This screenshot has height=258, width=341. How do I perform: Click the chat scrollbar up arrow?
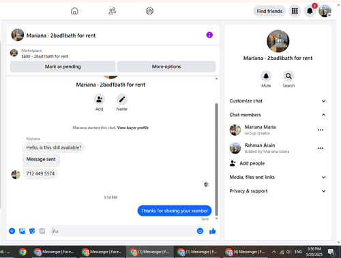[x=216, y=78]
